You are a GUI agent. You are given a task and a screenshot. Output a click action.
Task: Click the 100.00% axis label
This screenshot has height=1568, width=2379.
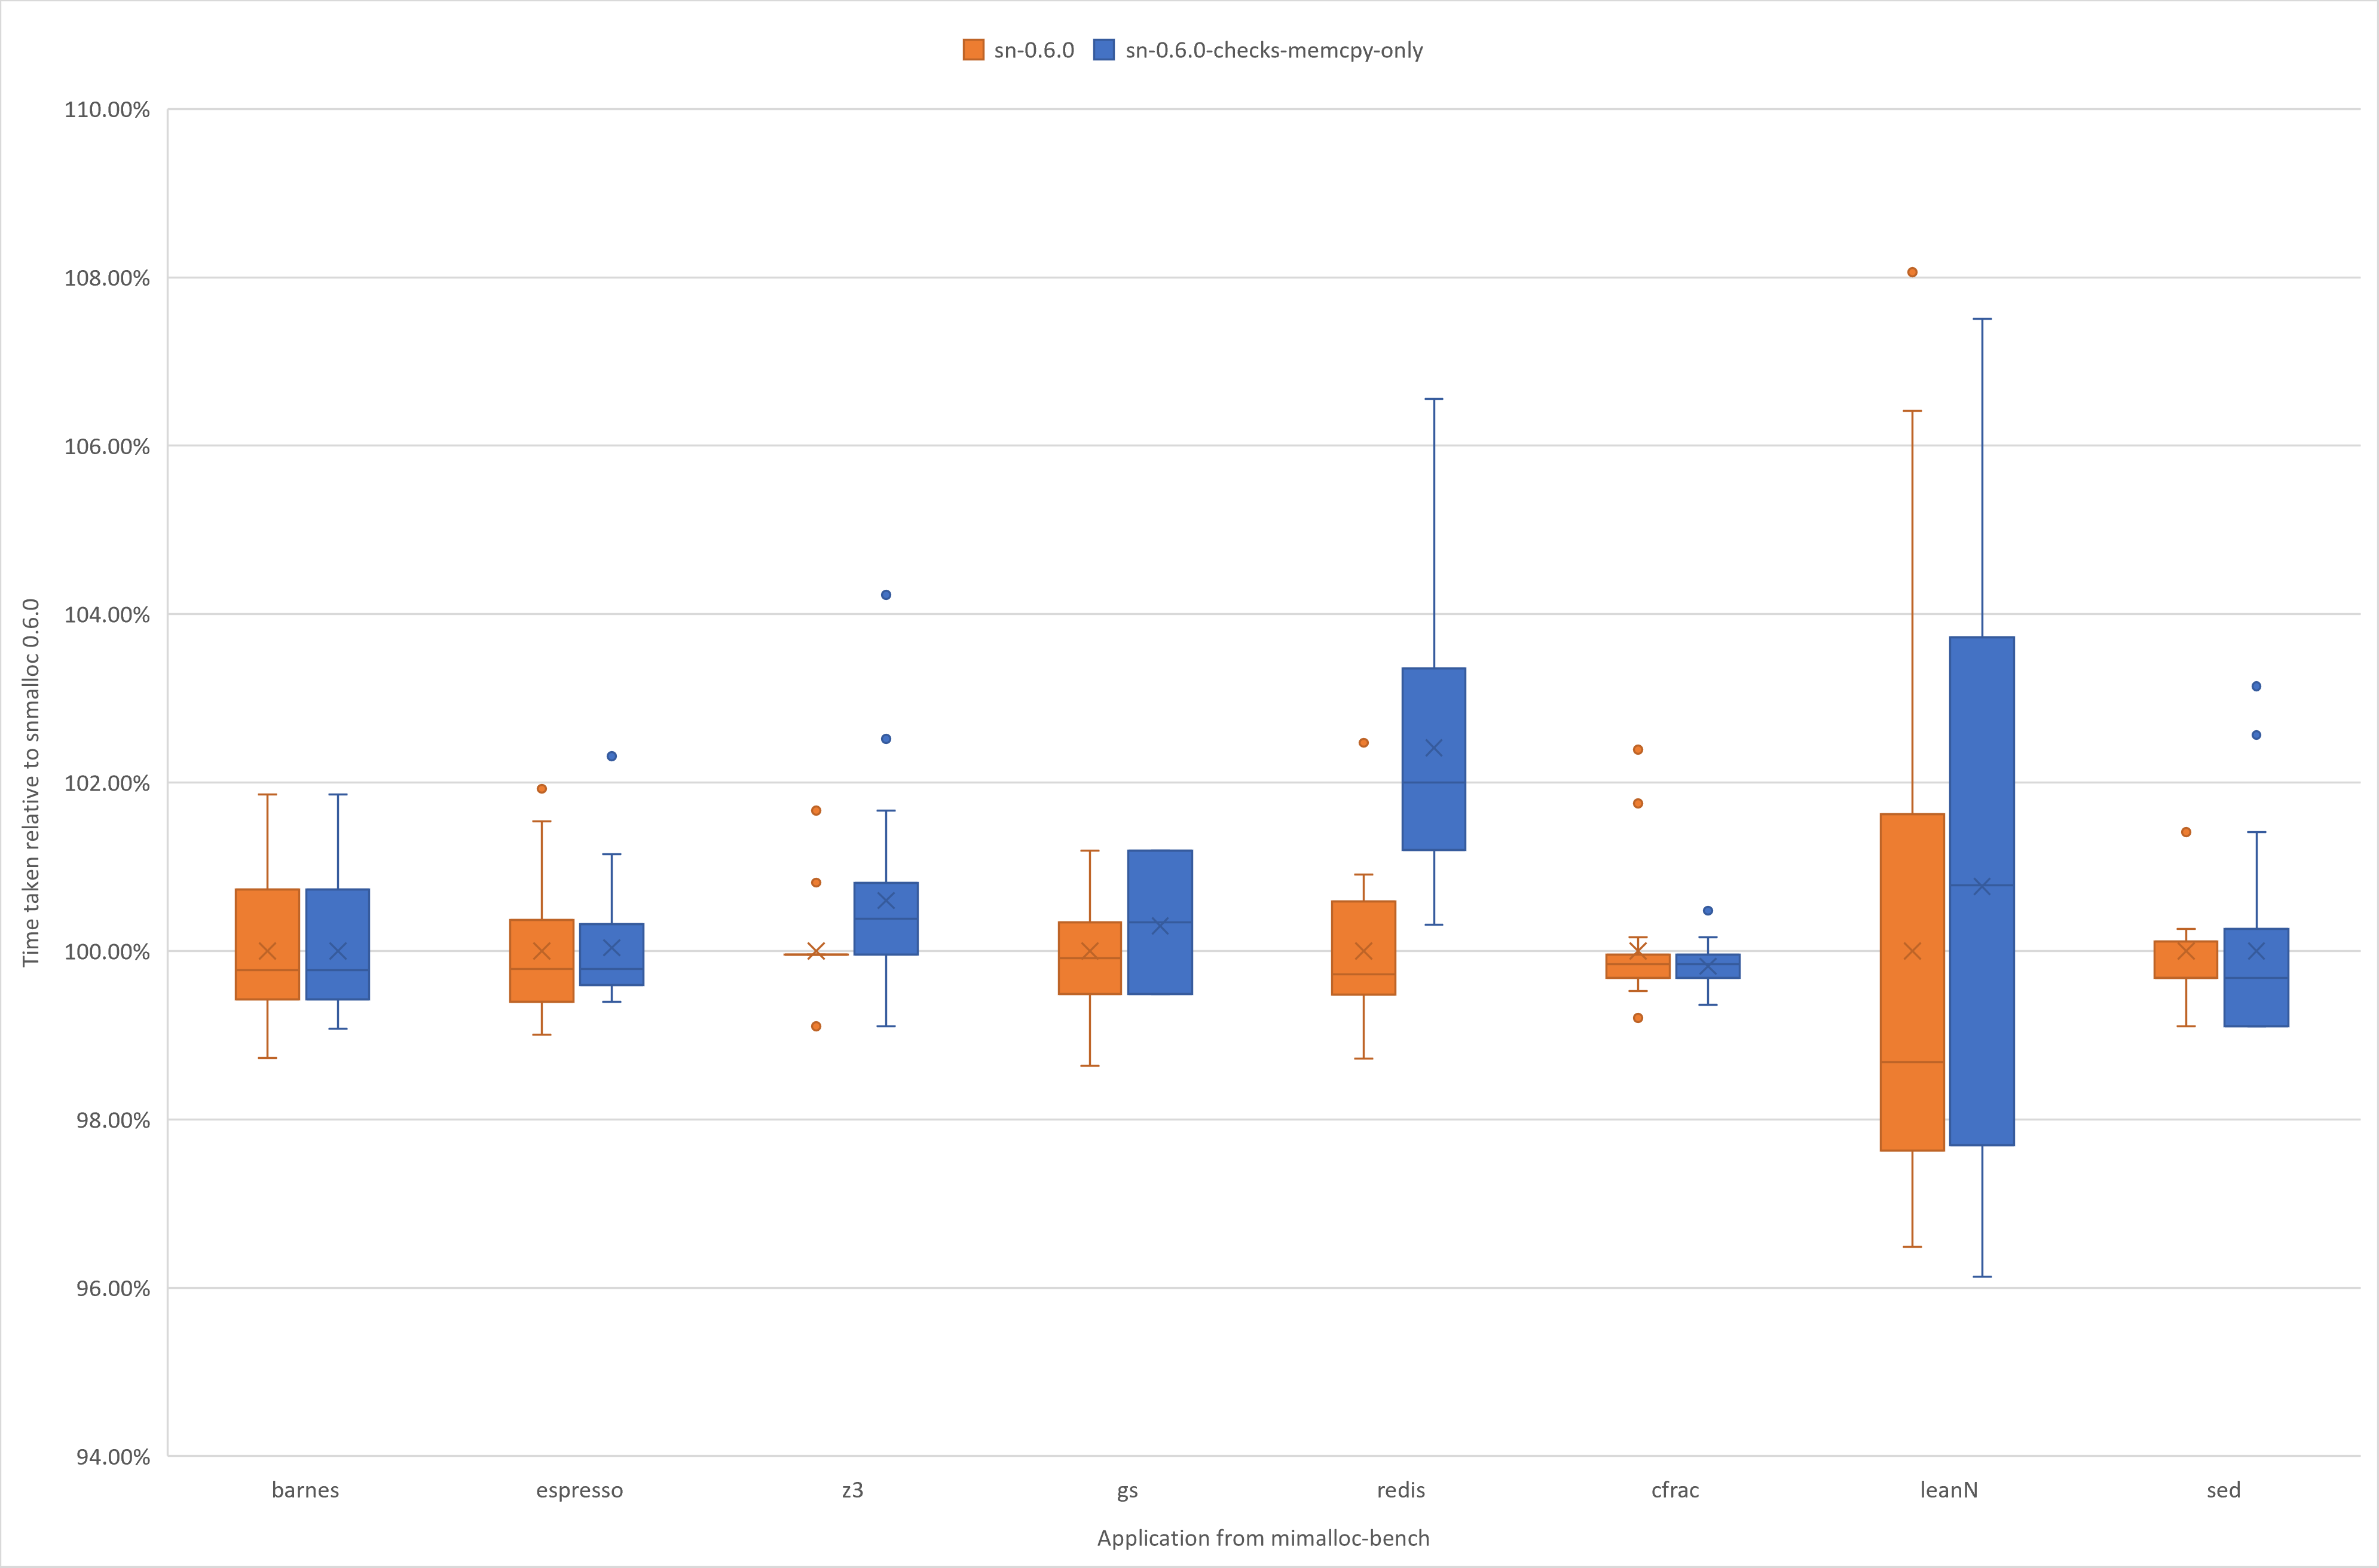(x=107, y=952)
